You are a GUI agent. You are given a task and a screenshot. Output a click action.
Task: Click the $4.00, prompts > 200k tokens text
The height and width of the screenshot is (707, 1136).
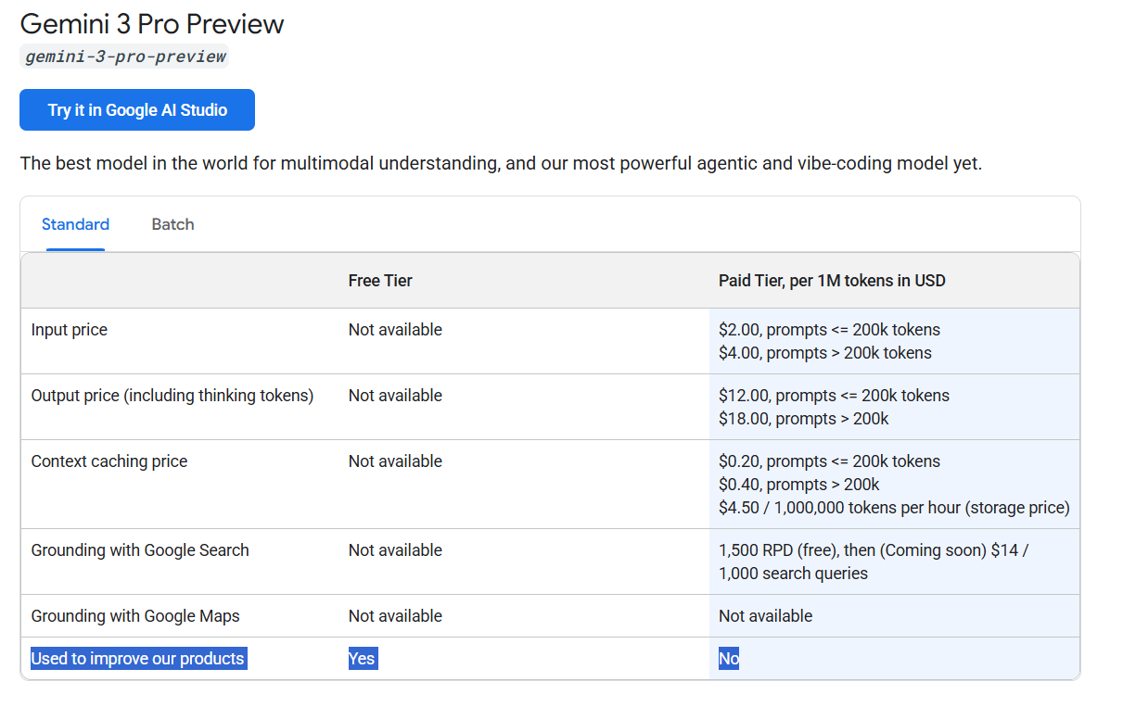tap(825, 353)
